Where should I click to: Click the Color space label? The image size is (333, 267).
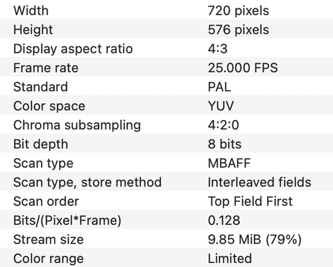click(x=49, y=106)
